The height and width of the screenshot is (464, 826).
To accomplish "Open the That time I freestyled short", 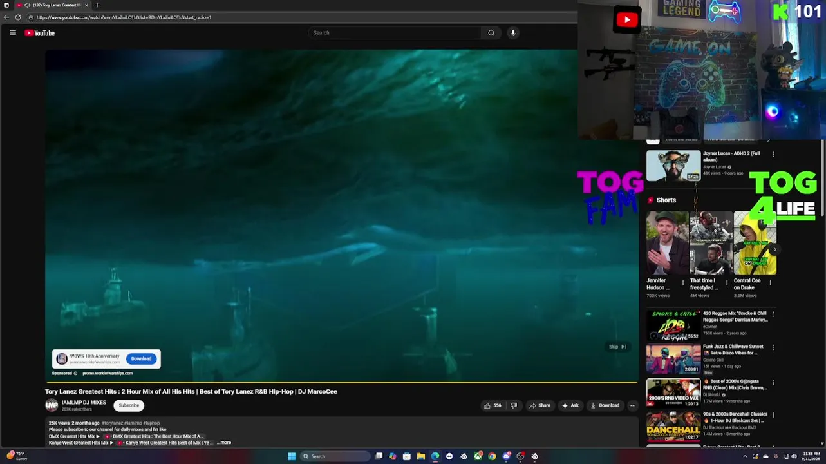I will click(x=711, y=243).
